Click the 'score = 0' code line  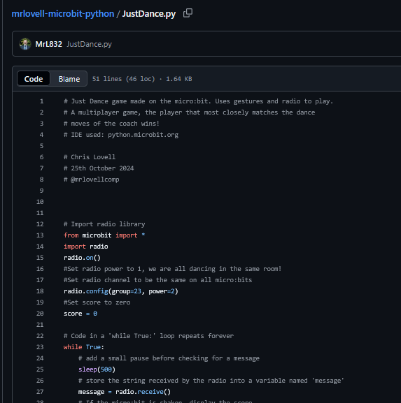click(80, 314)
